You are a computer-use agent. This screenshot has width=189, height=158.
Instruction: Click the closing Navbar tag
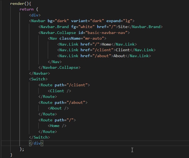[x=39, y=73]
